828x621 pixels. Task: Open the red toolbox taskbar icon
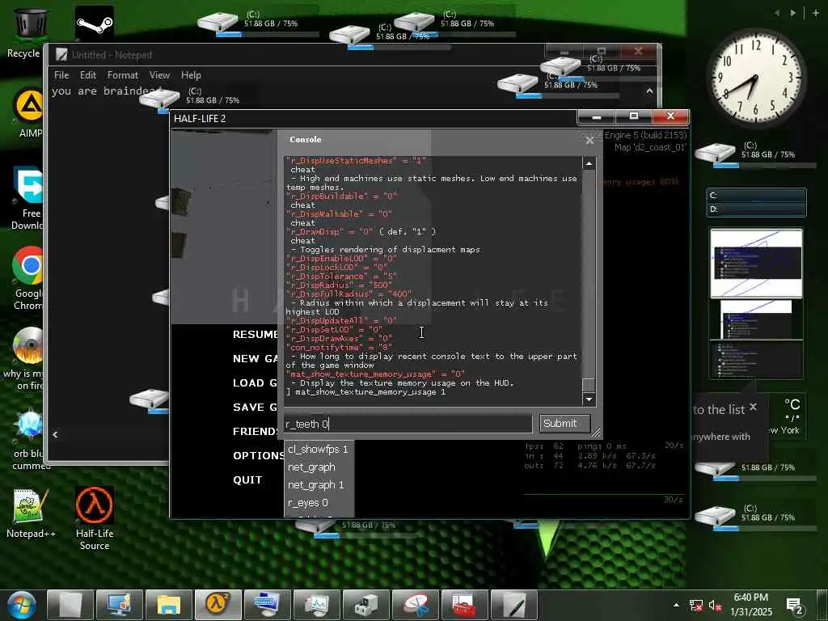(x=464, y=605)
